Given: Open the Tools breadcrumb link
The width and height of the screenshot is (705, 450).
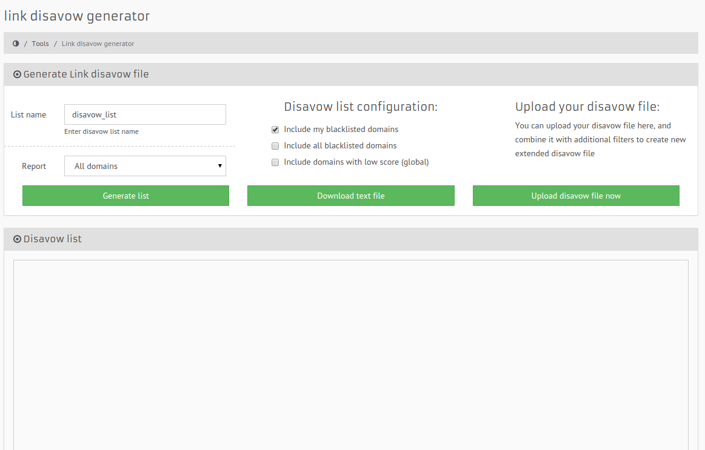Looking at the screenshot, I should pyautogui.click(x=40, y=44).
